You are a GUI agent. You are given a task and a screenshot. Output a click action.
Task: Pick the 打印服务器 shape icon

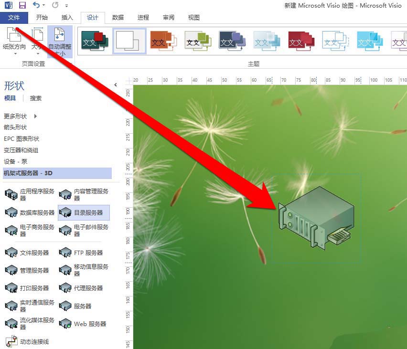coord(11,288)
